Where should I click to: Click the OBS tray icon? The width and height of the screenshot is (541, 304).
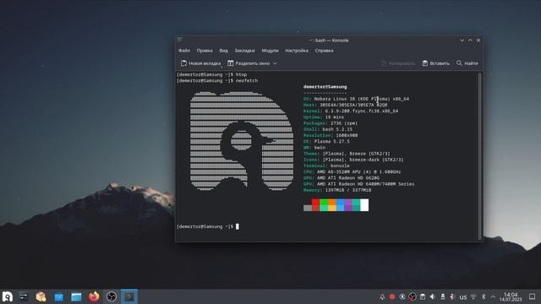[413, 296]
